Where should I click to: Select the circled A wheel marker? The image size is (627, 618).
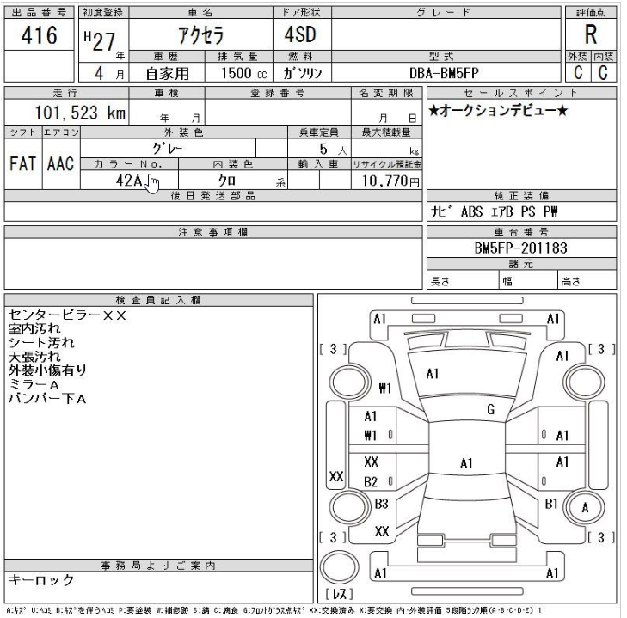(584, 507)
